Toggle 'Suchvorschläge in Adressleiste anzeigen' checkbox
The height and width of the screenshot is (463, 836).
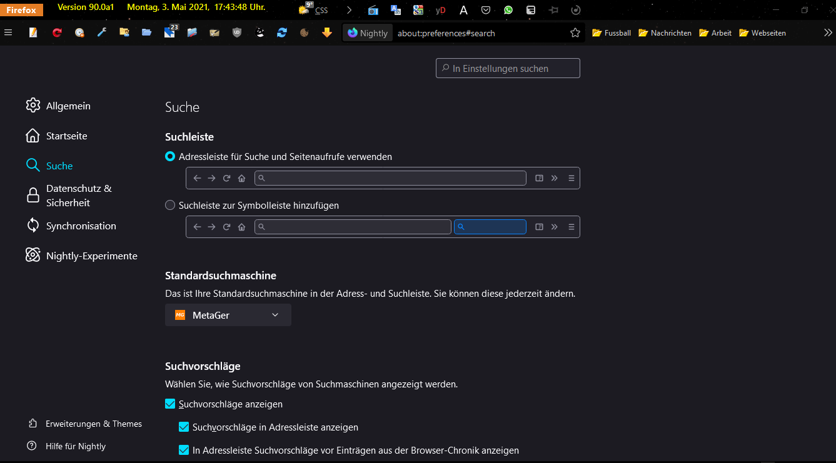coord(184,427)
